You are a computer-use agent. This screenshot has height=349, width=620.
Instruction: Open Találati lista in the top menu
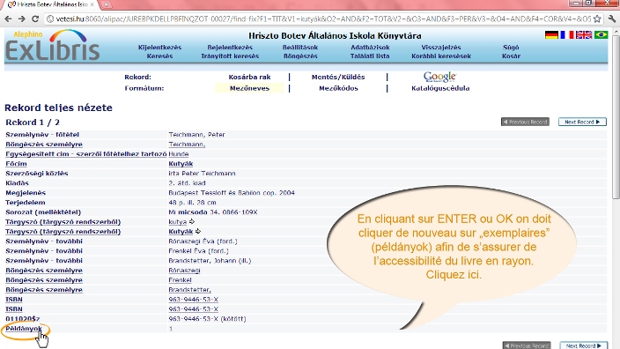tap(370, 56)
